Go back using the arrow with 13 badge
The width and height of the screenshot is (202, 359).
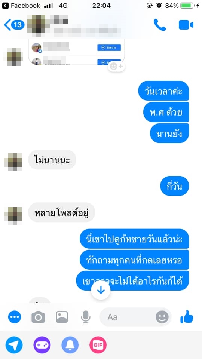(x=14, y=25)
